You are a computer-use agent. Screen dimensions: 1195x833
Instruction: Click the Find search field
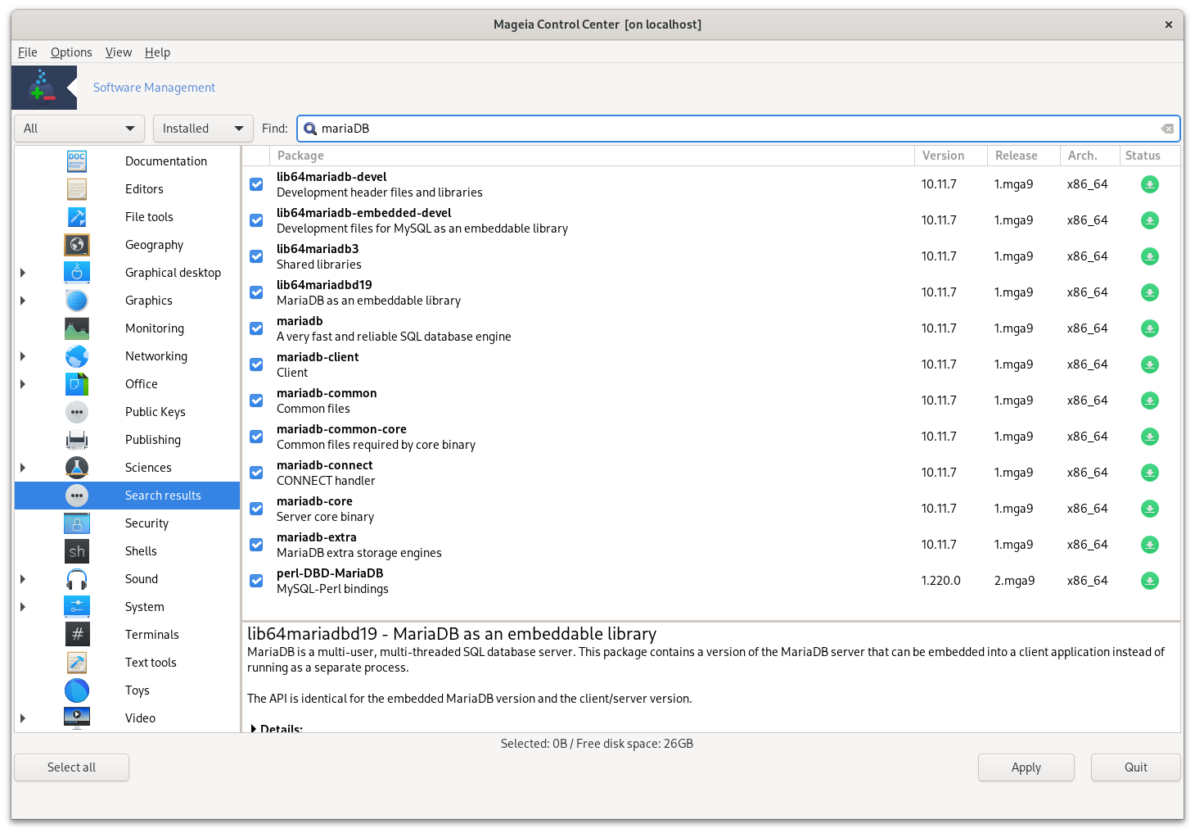pyautogui.click(x=738, y=129)
